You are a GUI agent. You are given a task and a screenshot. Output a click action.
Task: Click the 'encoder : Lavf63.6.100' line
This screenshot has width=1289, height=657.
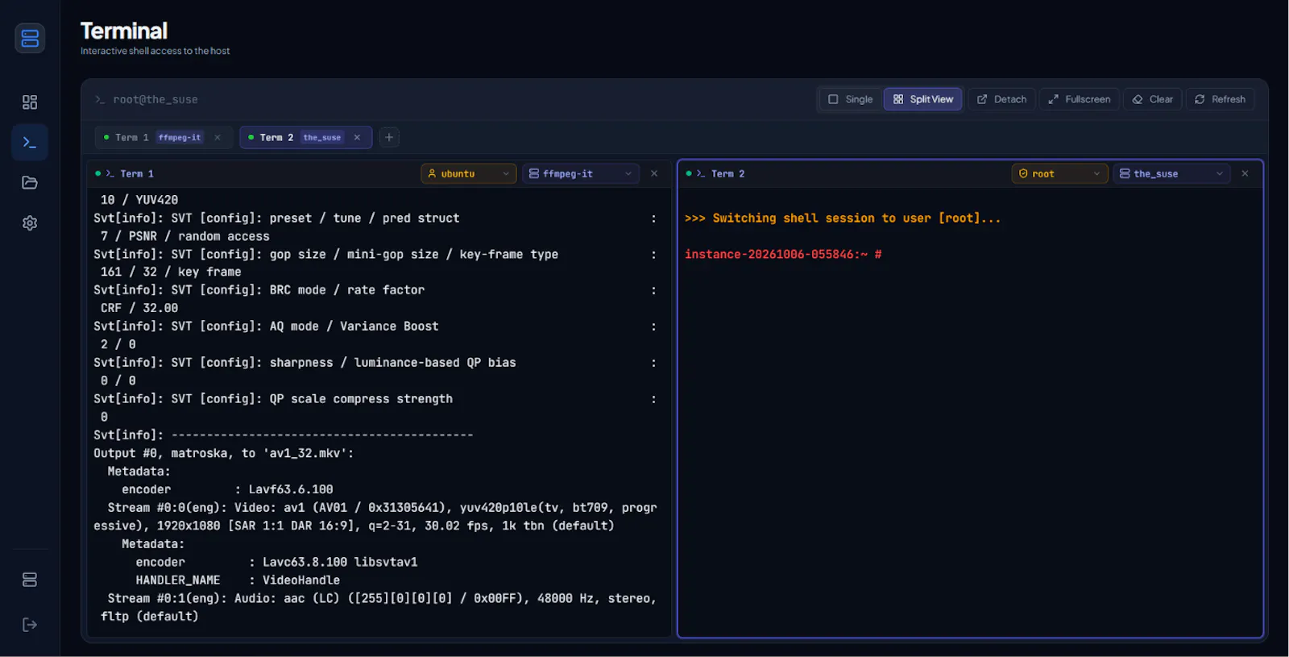coord(227,490)
